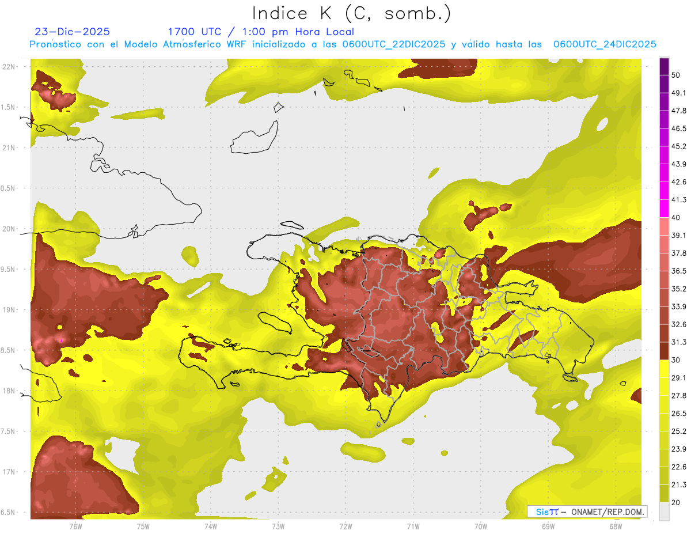
Task: Click the legend value "49.1"
Action: pyautogui.click(x=679, y=93)
